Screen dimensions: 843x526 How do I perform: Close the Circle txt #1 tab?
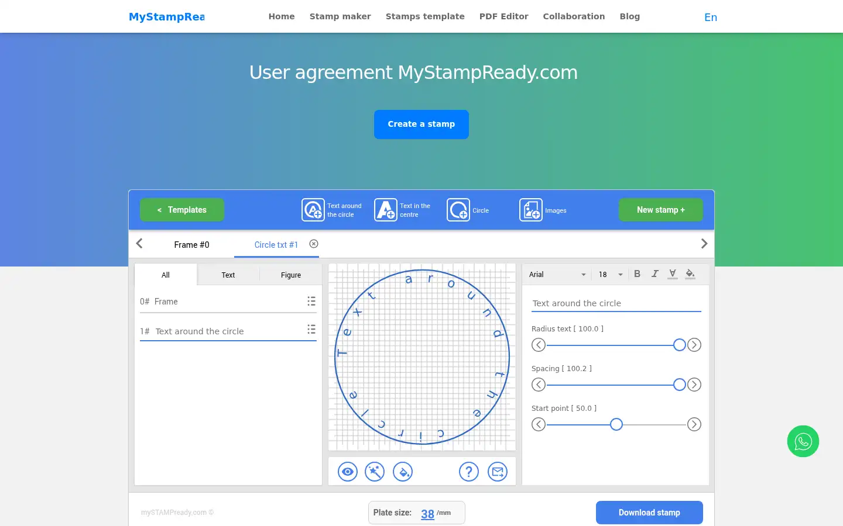point(314,244)
